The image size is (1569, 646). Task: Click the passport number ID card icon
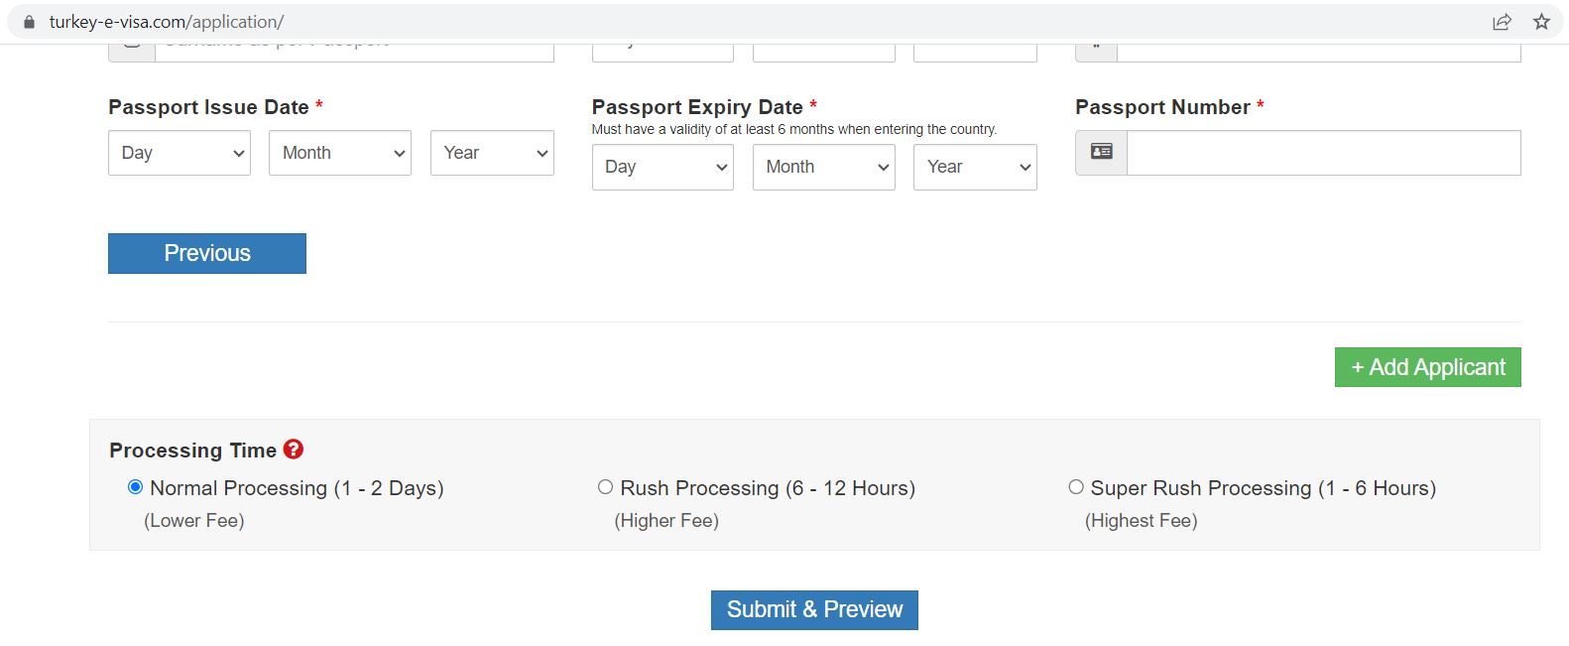point(1102,152)
